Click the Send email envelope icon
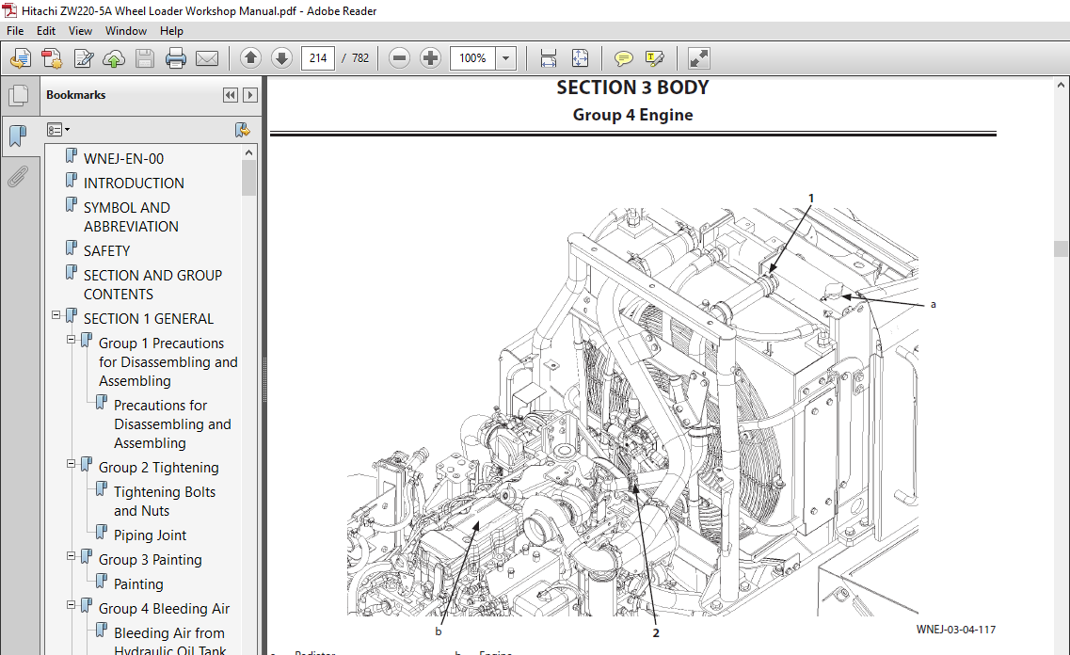The image size is (1070, 655). (x=207, y=58)
